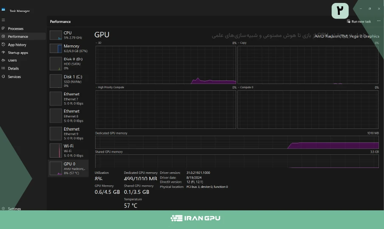Select the Memory mini graph thumbnail
384x229 pixels.
56,48
